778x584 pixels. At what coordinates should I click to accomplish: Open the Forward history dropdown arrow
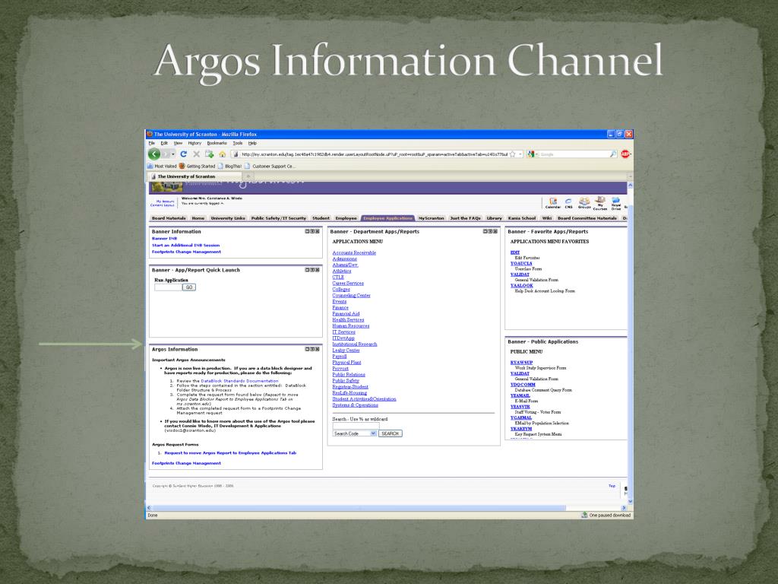172,154
